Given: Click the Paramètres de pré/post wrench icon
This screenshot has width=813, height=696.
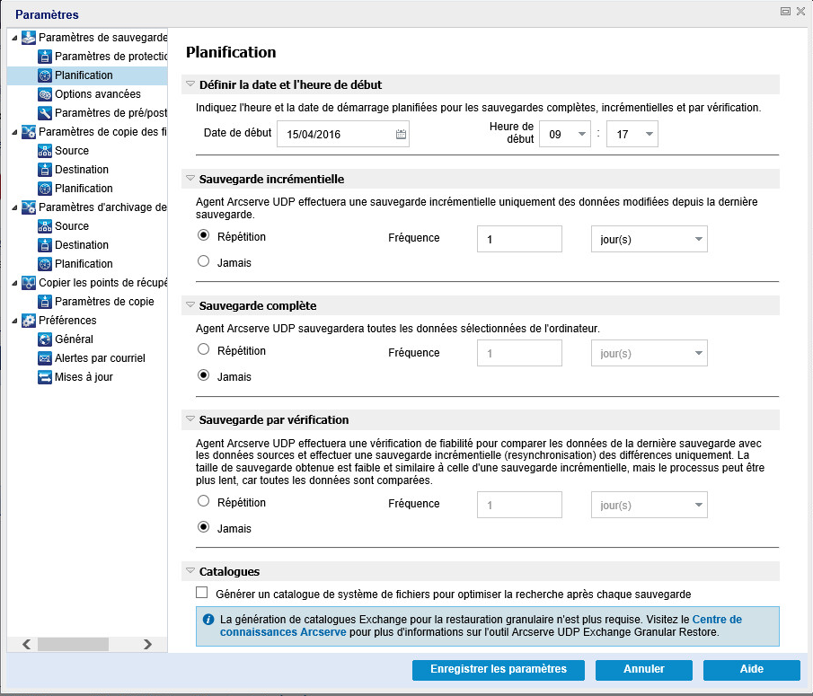Looking at the screenshot, I should pos(45,113).
